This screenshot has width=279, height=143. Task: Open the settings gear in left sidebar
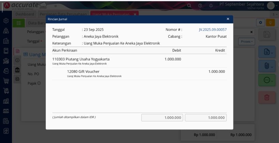click(6, 21)
